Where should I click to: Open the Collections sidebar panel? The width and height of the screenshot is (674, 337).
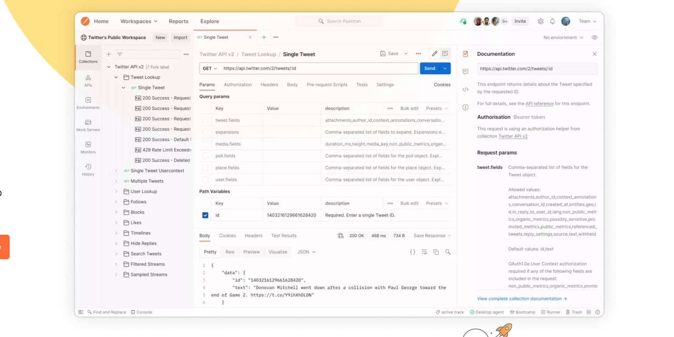point(88,57)
